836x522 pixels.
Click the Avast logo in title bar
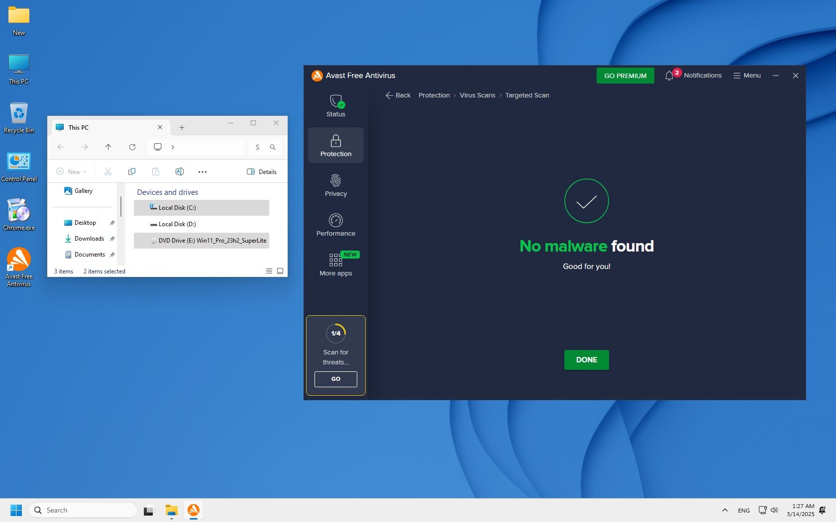pyautogui.click(x=317, y=76)
